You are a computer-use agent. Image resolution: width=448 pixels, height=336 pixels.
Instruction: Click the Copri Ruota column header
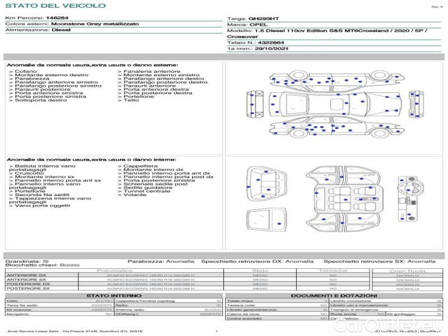pyautogui.click(x=408, y=270)
